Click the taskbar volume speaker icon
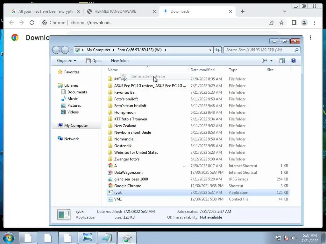Viewport: 326px width, 244px height. (x=294, y=238)
